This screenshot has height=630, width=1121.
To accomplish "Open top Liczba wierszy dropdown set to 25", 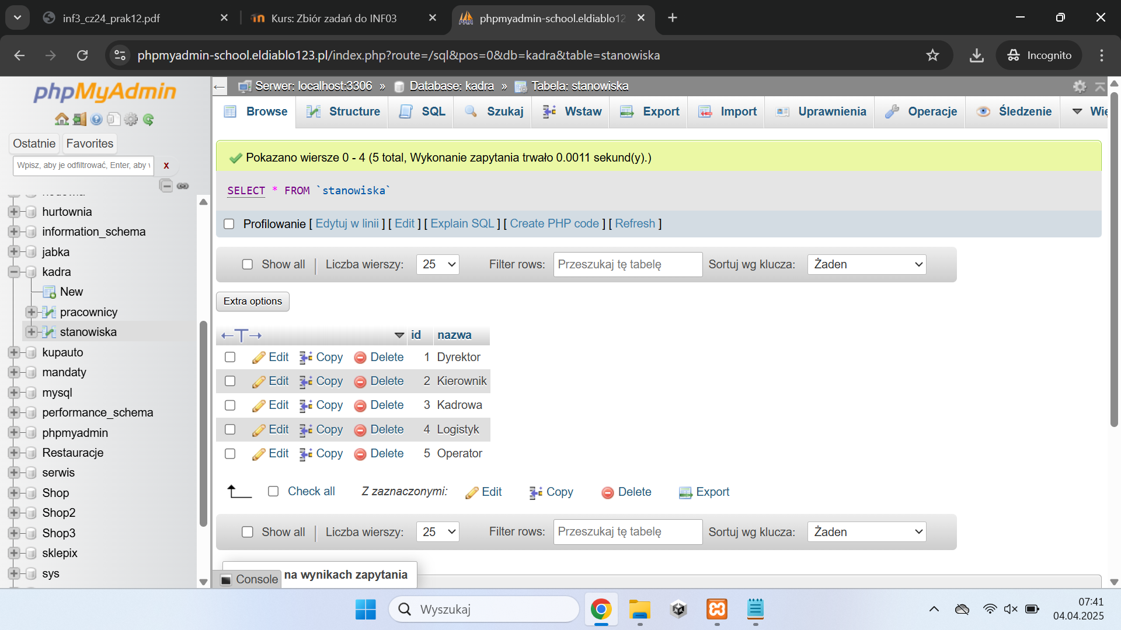I will [x=438, y=264].
